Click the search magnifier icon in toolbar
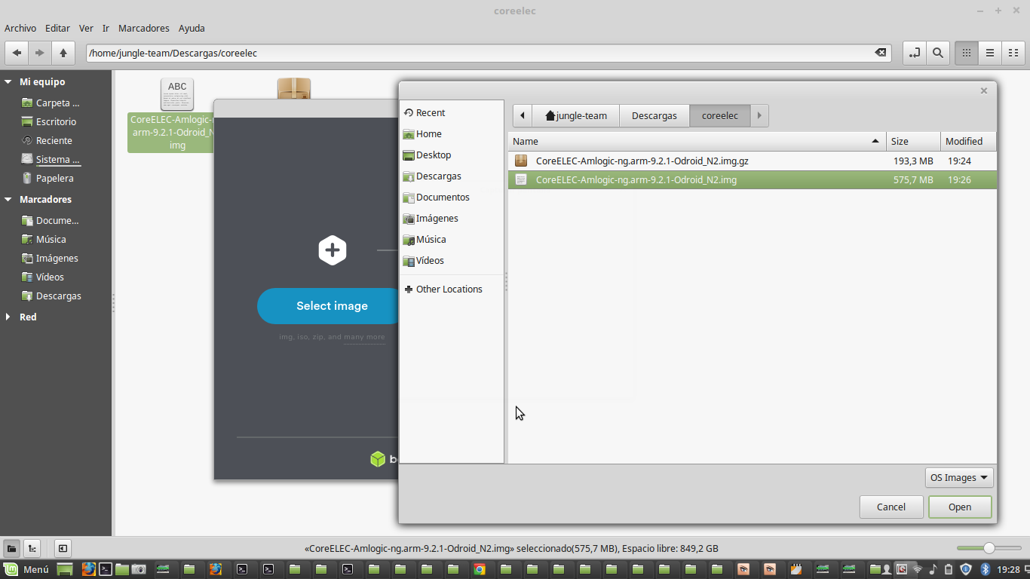The height and width of the screenshot is (579, 1030). 937,53
